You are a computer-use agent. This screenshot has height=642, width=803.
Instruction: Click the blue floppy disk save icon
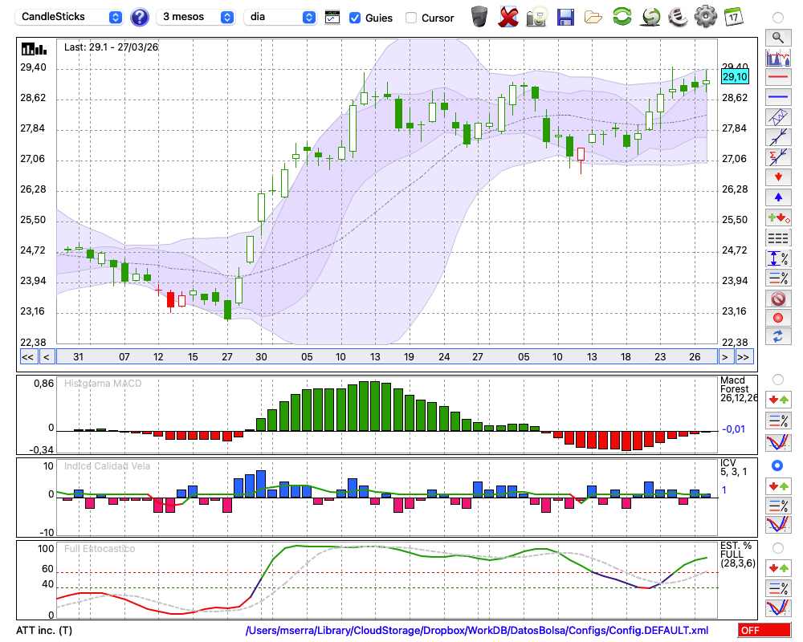click(x=565, y=17)
